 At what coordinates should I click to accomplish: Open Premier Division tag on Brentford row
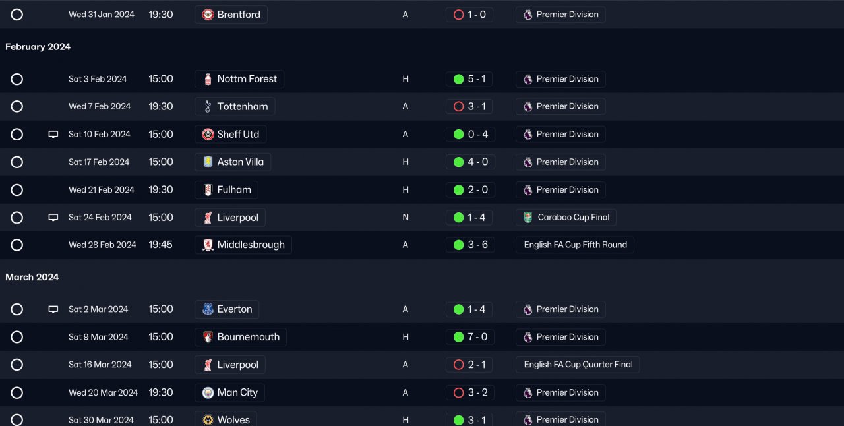point(560,15)
